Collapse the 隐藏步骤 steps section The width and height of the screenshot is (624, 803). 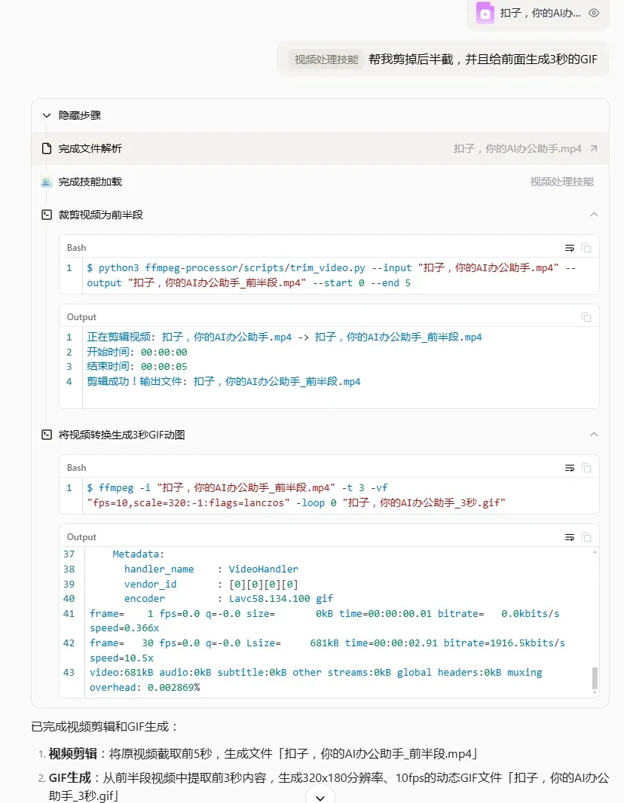tap(47, 115)
